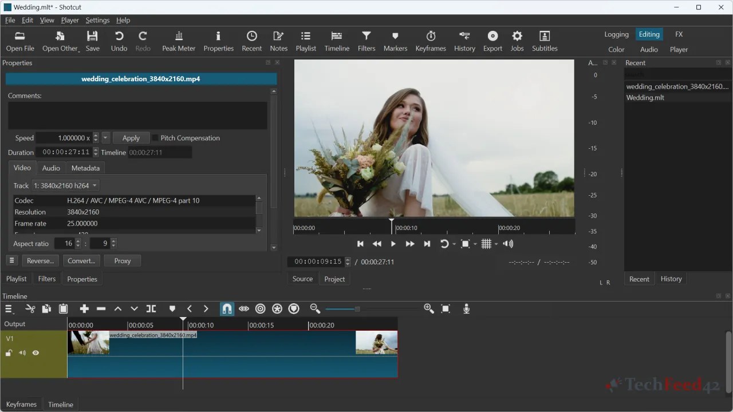Save the project via the Save icon
This screenshot has width=733, height=412.
tap(92, 41)
